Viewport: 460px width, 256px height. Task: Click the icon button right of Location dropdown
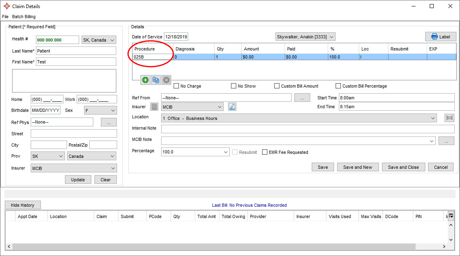click(x=449, y=118)
